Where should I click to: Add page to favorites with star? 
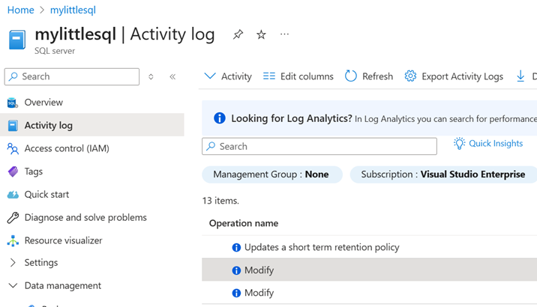261,34
